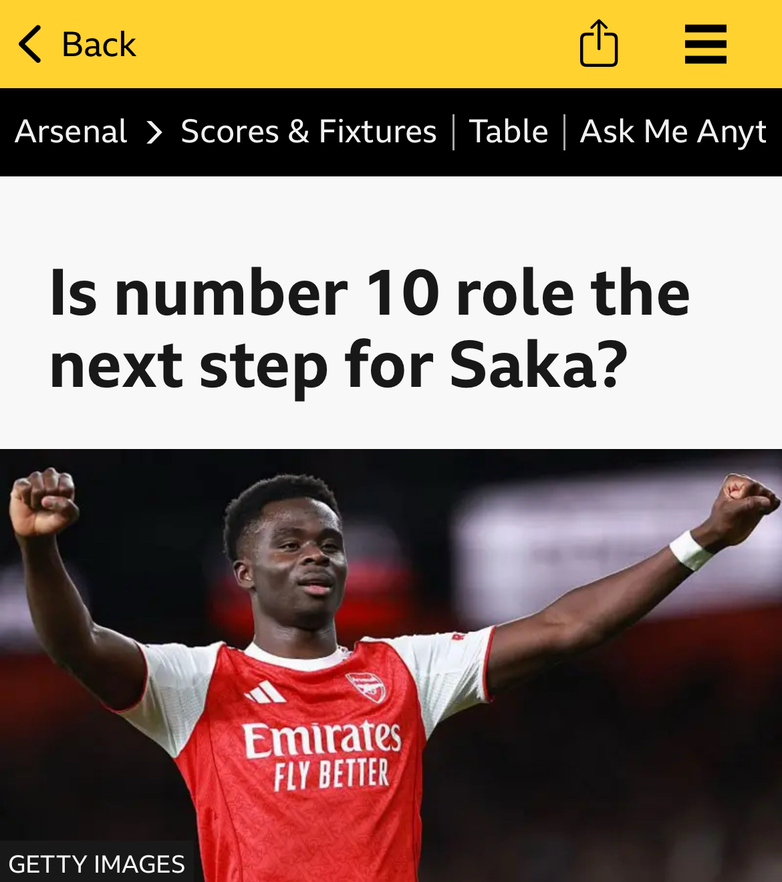
Task: Click the article headline about Saka
Action: 370,329
